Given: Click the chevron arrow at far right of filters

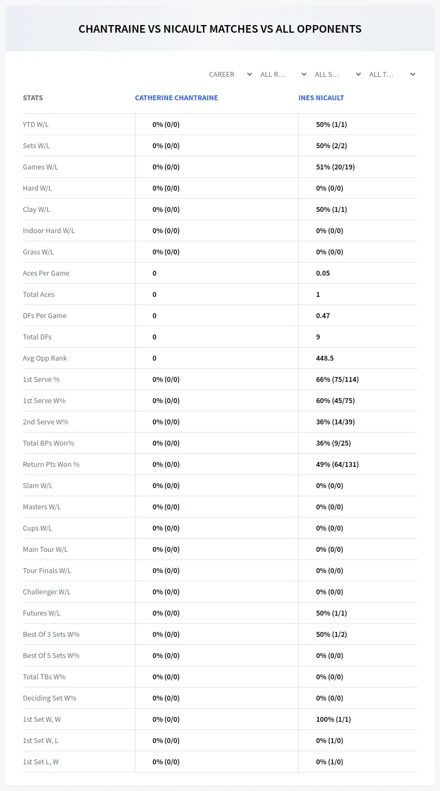Looking at the screenshot, I should pyautogui.click(x=413, y=74).
